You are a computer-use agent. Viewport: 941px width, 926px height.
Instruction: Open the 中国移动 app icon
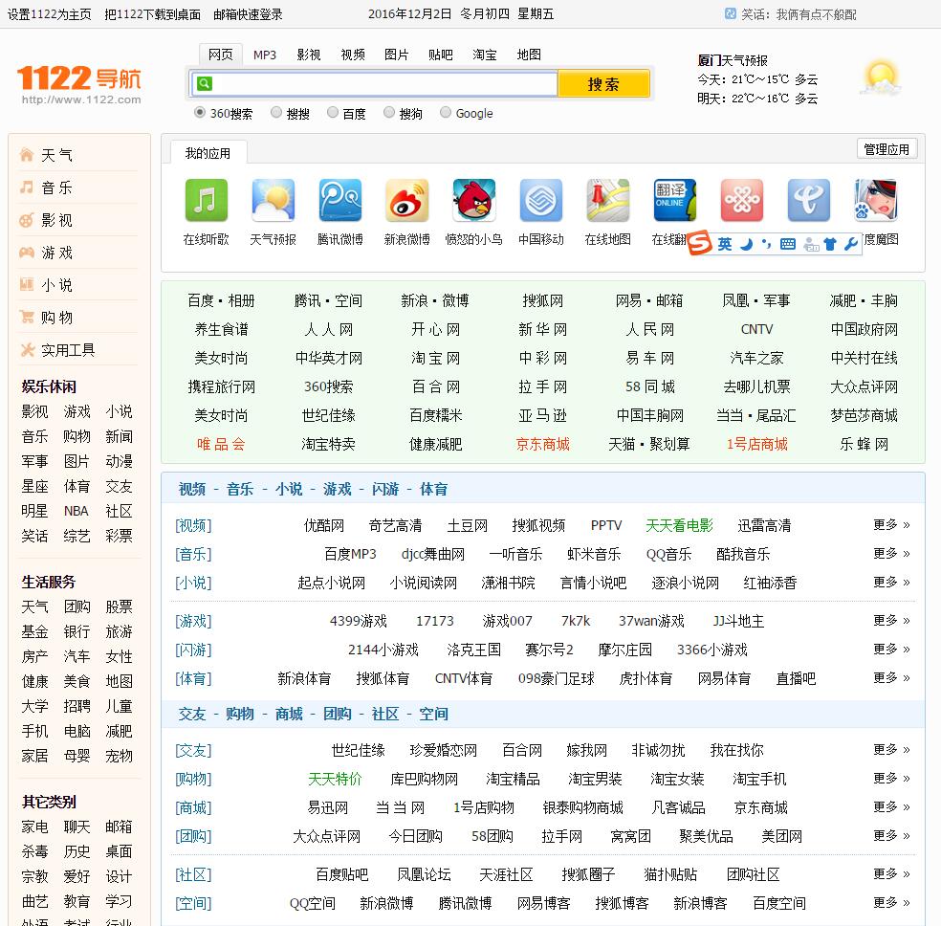click(x=540, y=201)
